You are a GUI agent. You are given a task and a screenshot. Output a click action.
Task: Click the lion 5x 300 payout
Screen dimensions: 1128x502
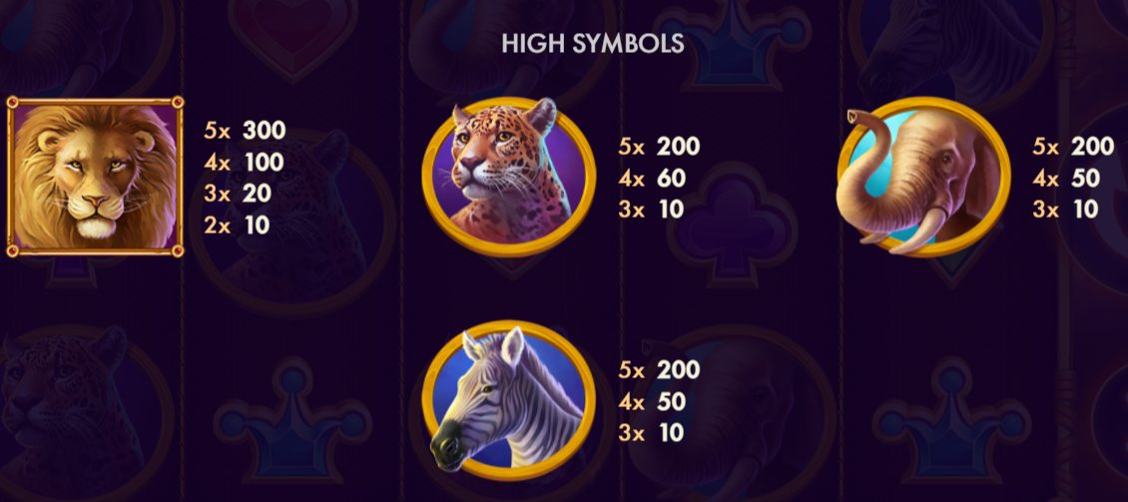click(x=246, y=130)
